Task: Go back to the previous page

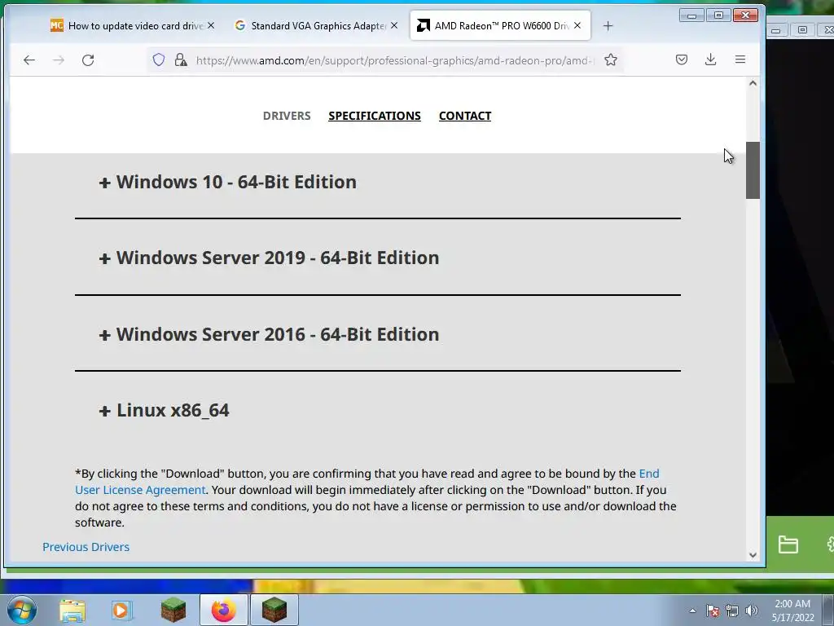Action: [29, 60]
